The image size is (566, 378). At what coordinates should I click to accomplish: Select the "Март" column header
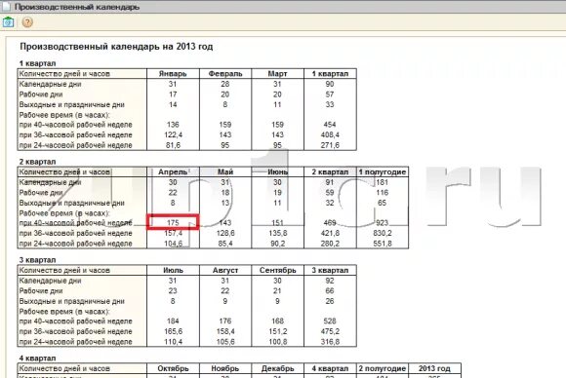tap(277, 74)
